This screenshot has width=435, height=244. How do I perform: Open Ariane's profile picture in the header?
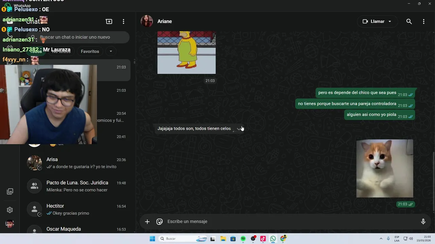click(147, 21)
